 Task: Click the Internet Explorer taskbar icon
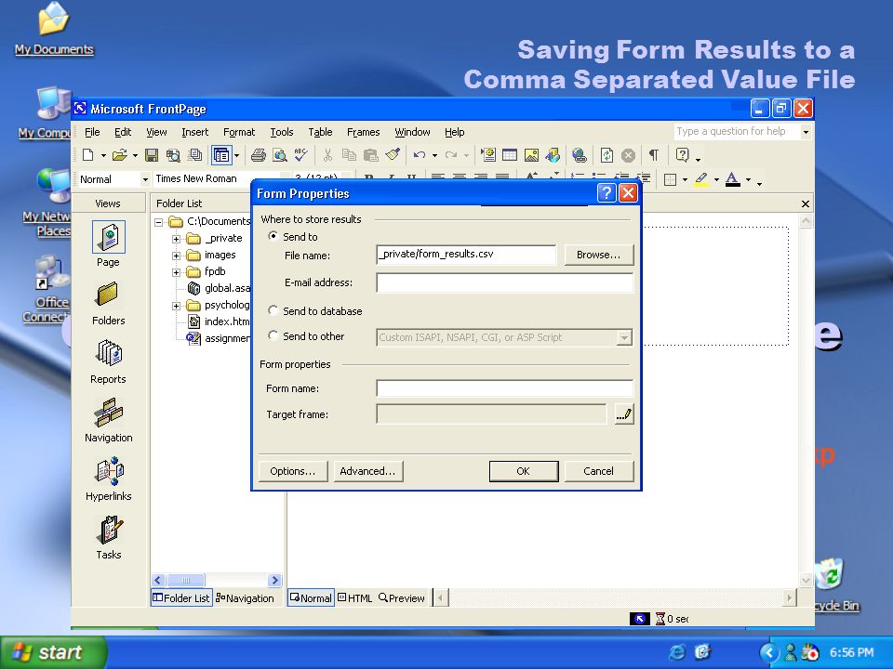click(677, 652)
